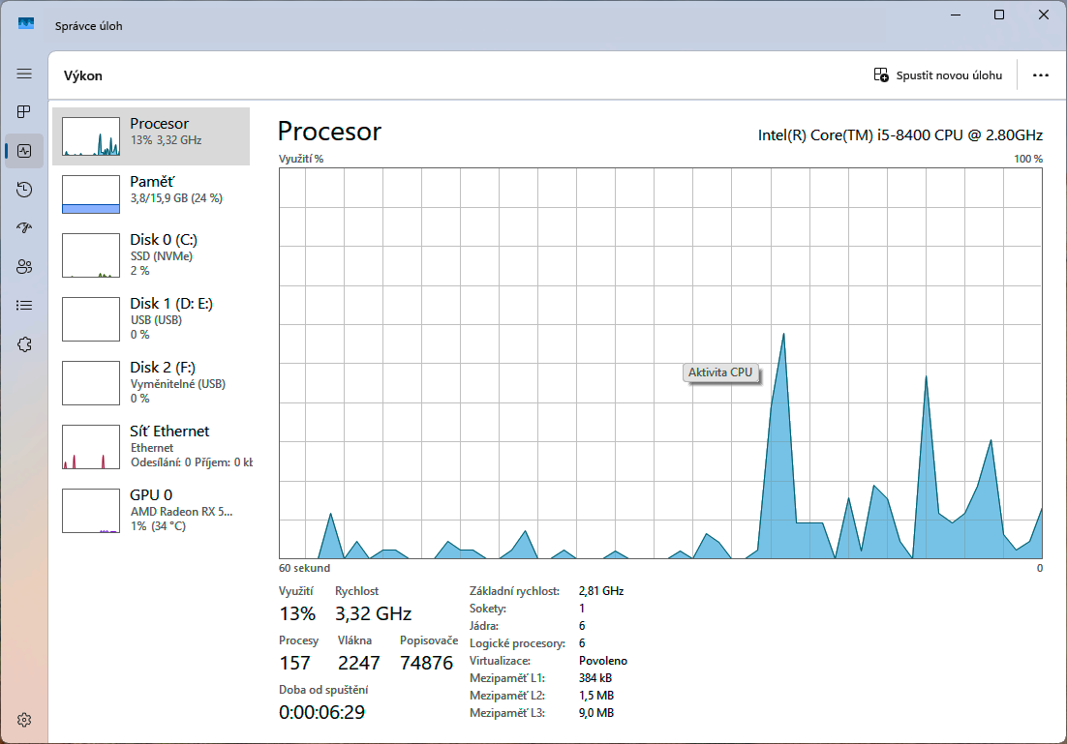Open Síť Ethernet network graph
The width and height of the screenshot is (1067, 744).
[151, 447]
